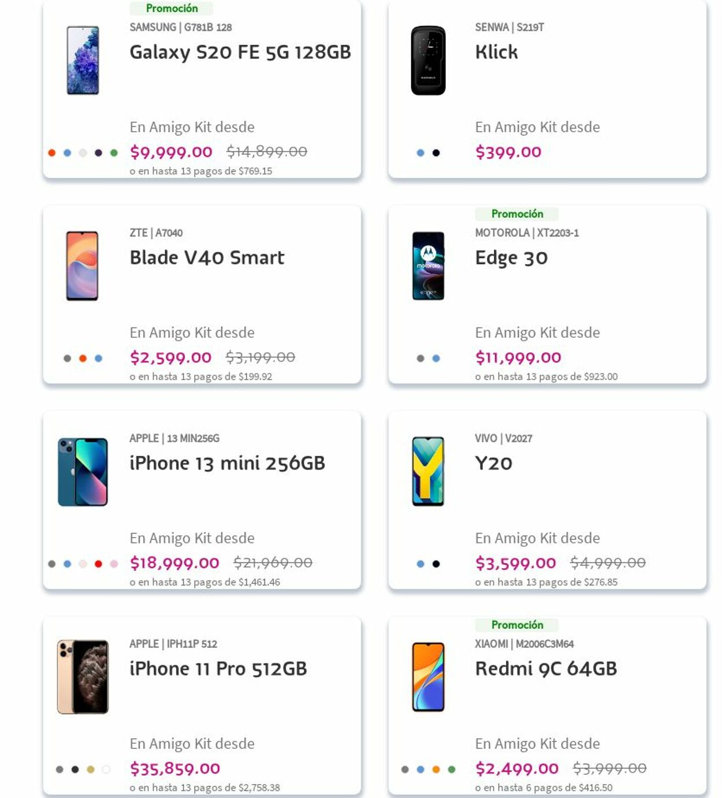Choose green color for Galaxy S20 FE
This screenshot has width=722, height=798.
coord(114,153)
